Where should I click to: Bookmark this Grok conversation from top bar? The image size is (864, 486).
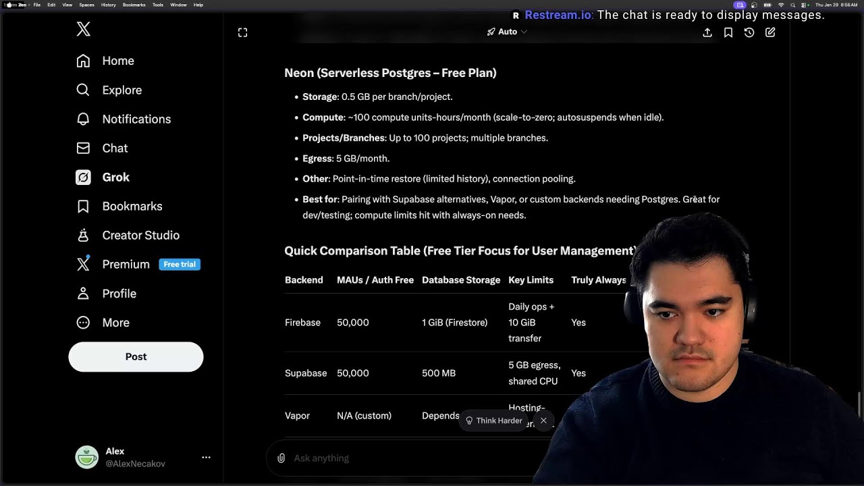pyautogui.click(x=728, y=32)
